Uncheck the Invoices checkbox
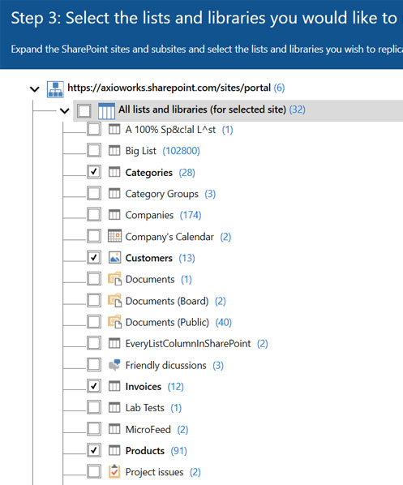The image size is (403, 485). 94,386
